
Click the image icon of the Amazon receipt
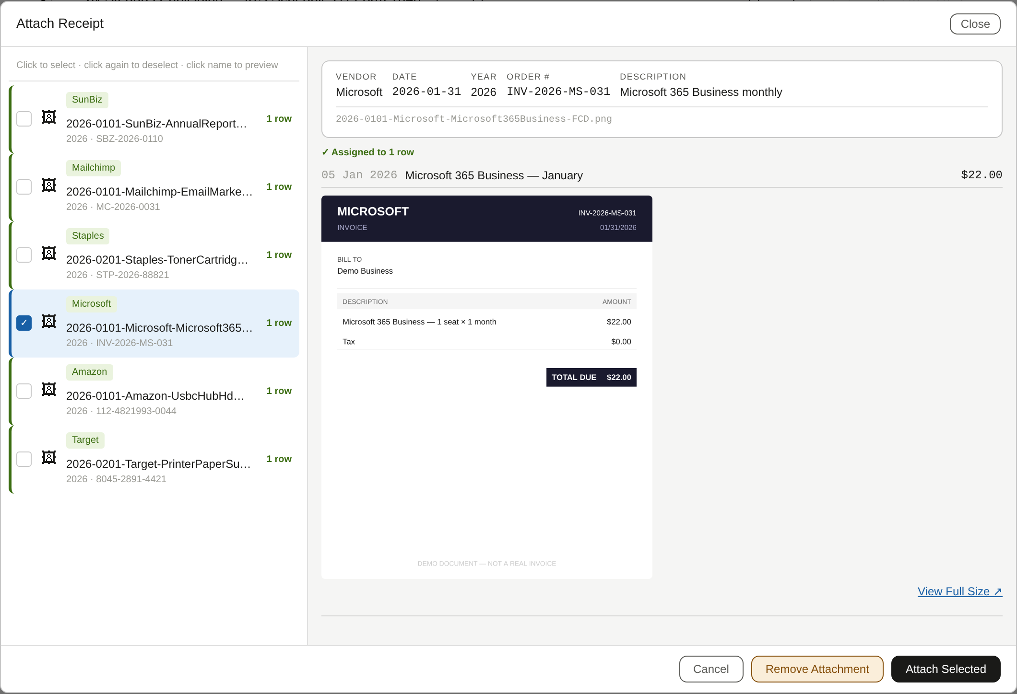(x=49, y=390)
